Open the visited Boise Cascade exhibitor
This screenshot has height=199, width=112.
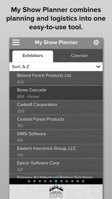click(x=56, y=93)
